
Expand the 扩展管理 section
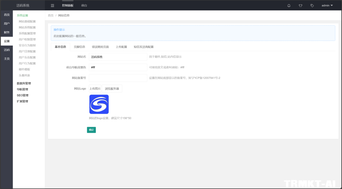pyautogui.click(x=22, y=101)
